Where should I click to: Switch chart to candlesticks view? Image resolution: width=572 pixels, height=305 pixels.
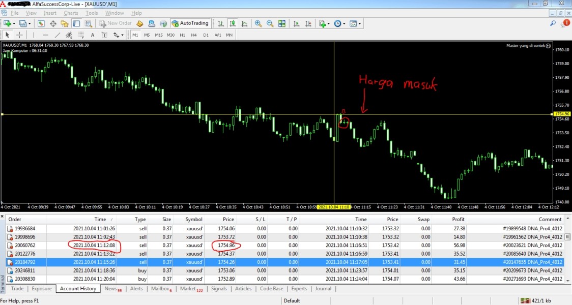tap(232, 23)
